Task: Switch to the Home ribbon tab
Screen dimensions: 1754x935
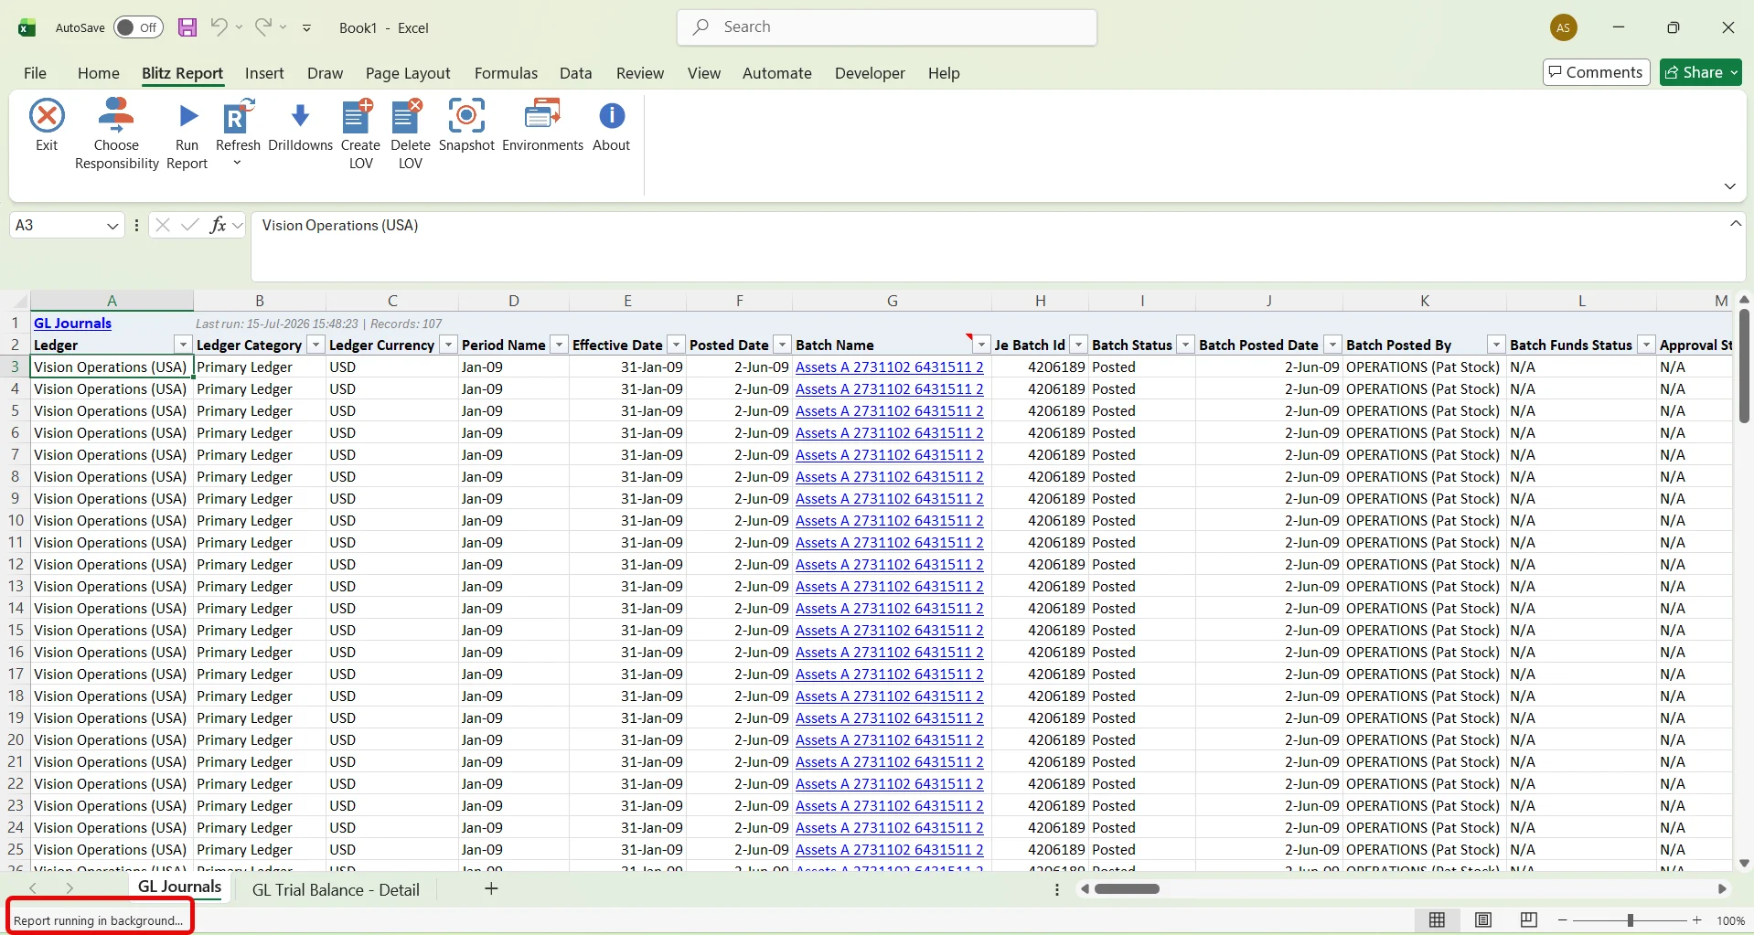Action: tap(99, 73)
